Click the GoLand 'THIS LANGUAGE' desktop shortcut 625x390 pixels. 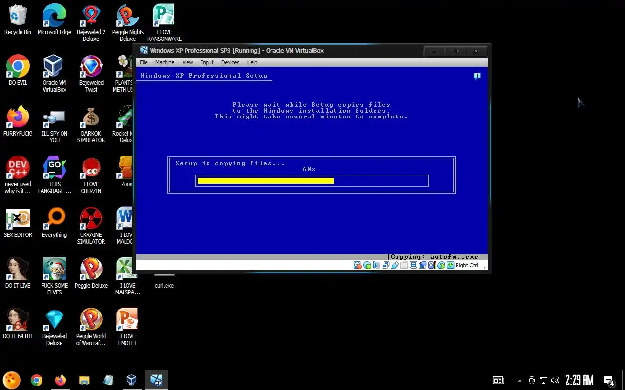54,175
